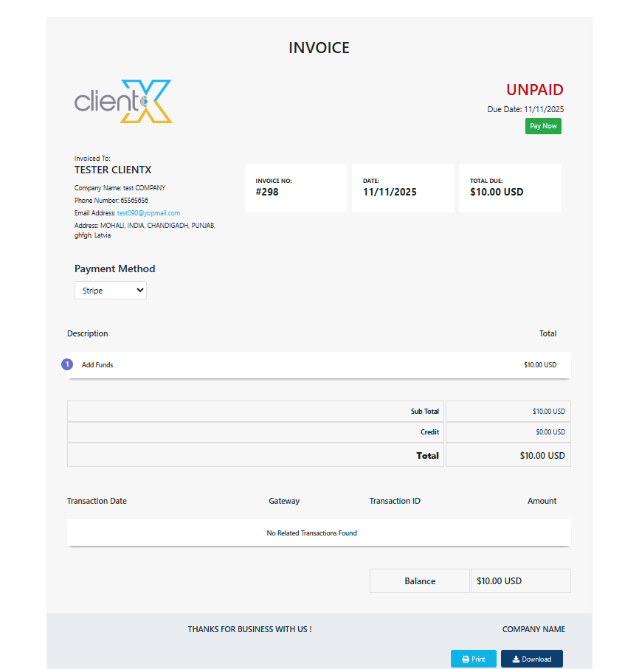The width and height of the screenshot is (639, 669).
Task: Open the Stripe payment method dropdown
Action: pos(111,291)
